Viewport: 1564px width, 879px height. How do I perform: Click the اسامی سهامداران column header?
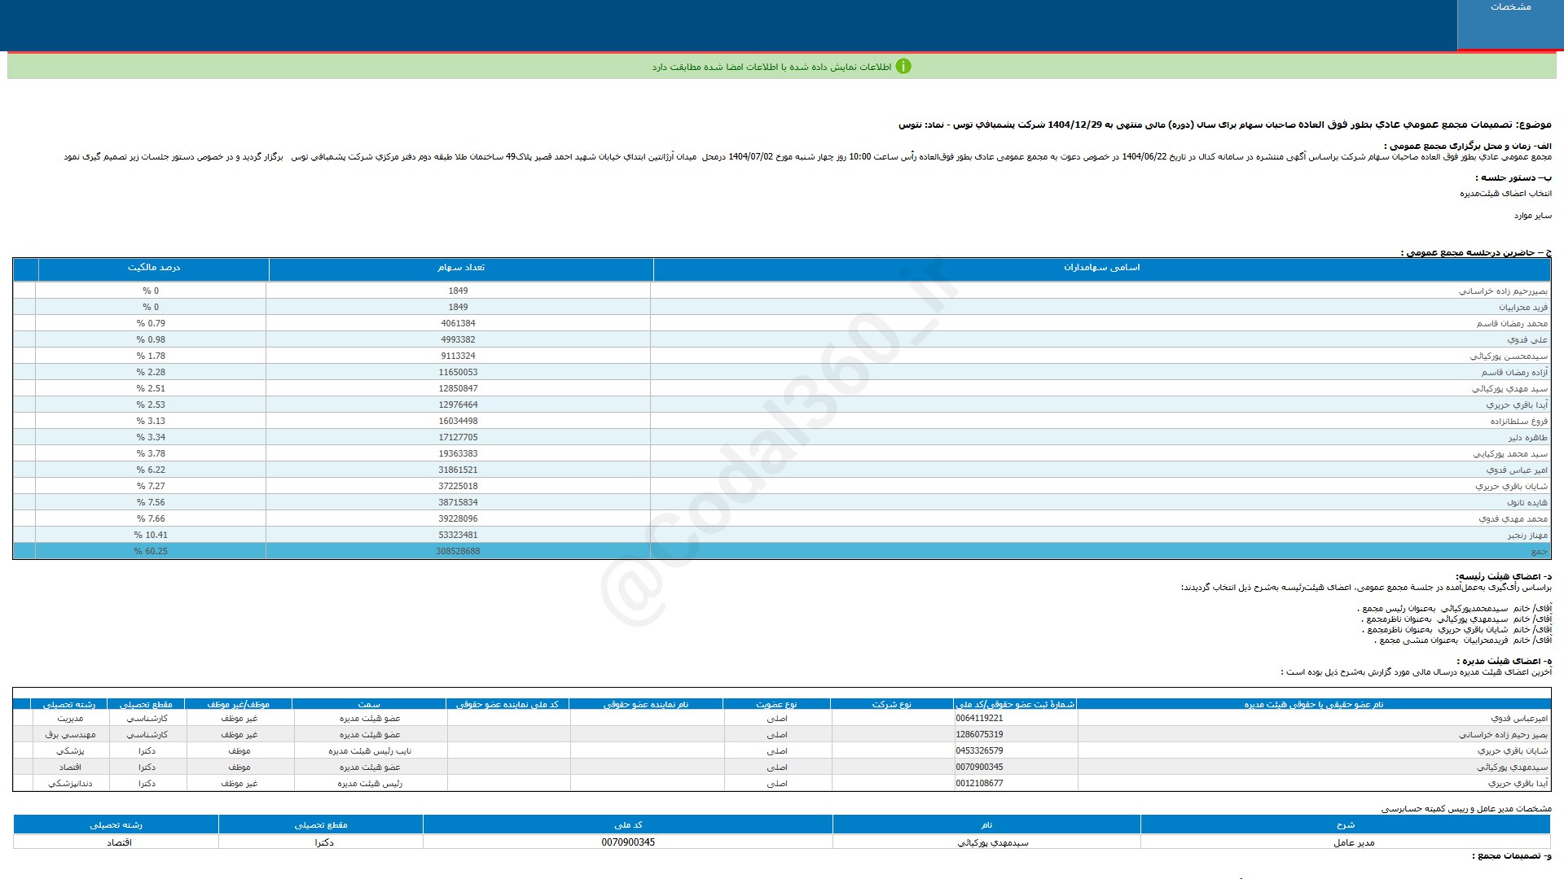(1101, 268)
